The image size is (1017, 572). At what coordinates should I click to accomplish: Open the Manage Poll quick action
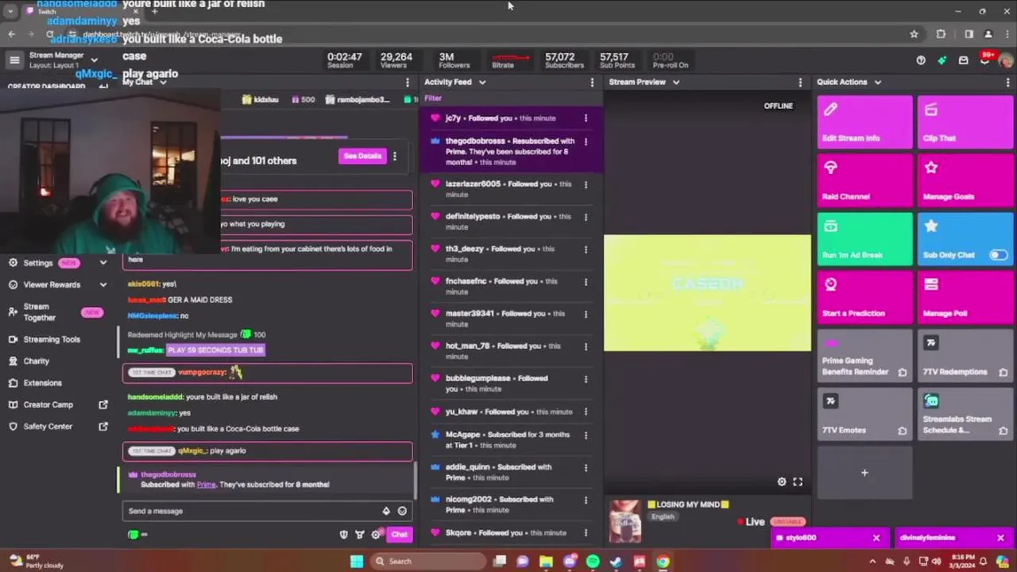[965, 297]
